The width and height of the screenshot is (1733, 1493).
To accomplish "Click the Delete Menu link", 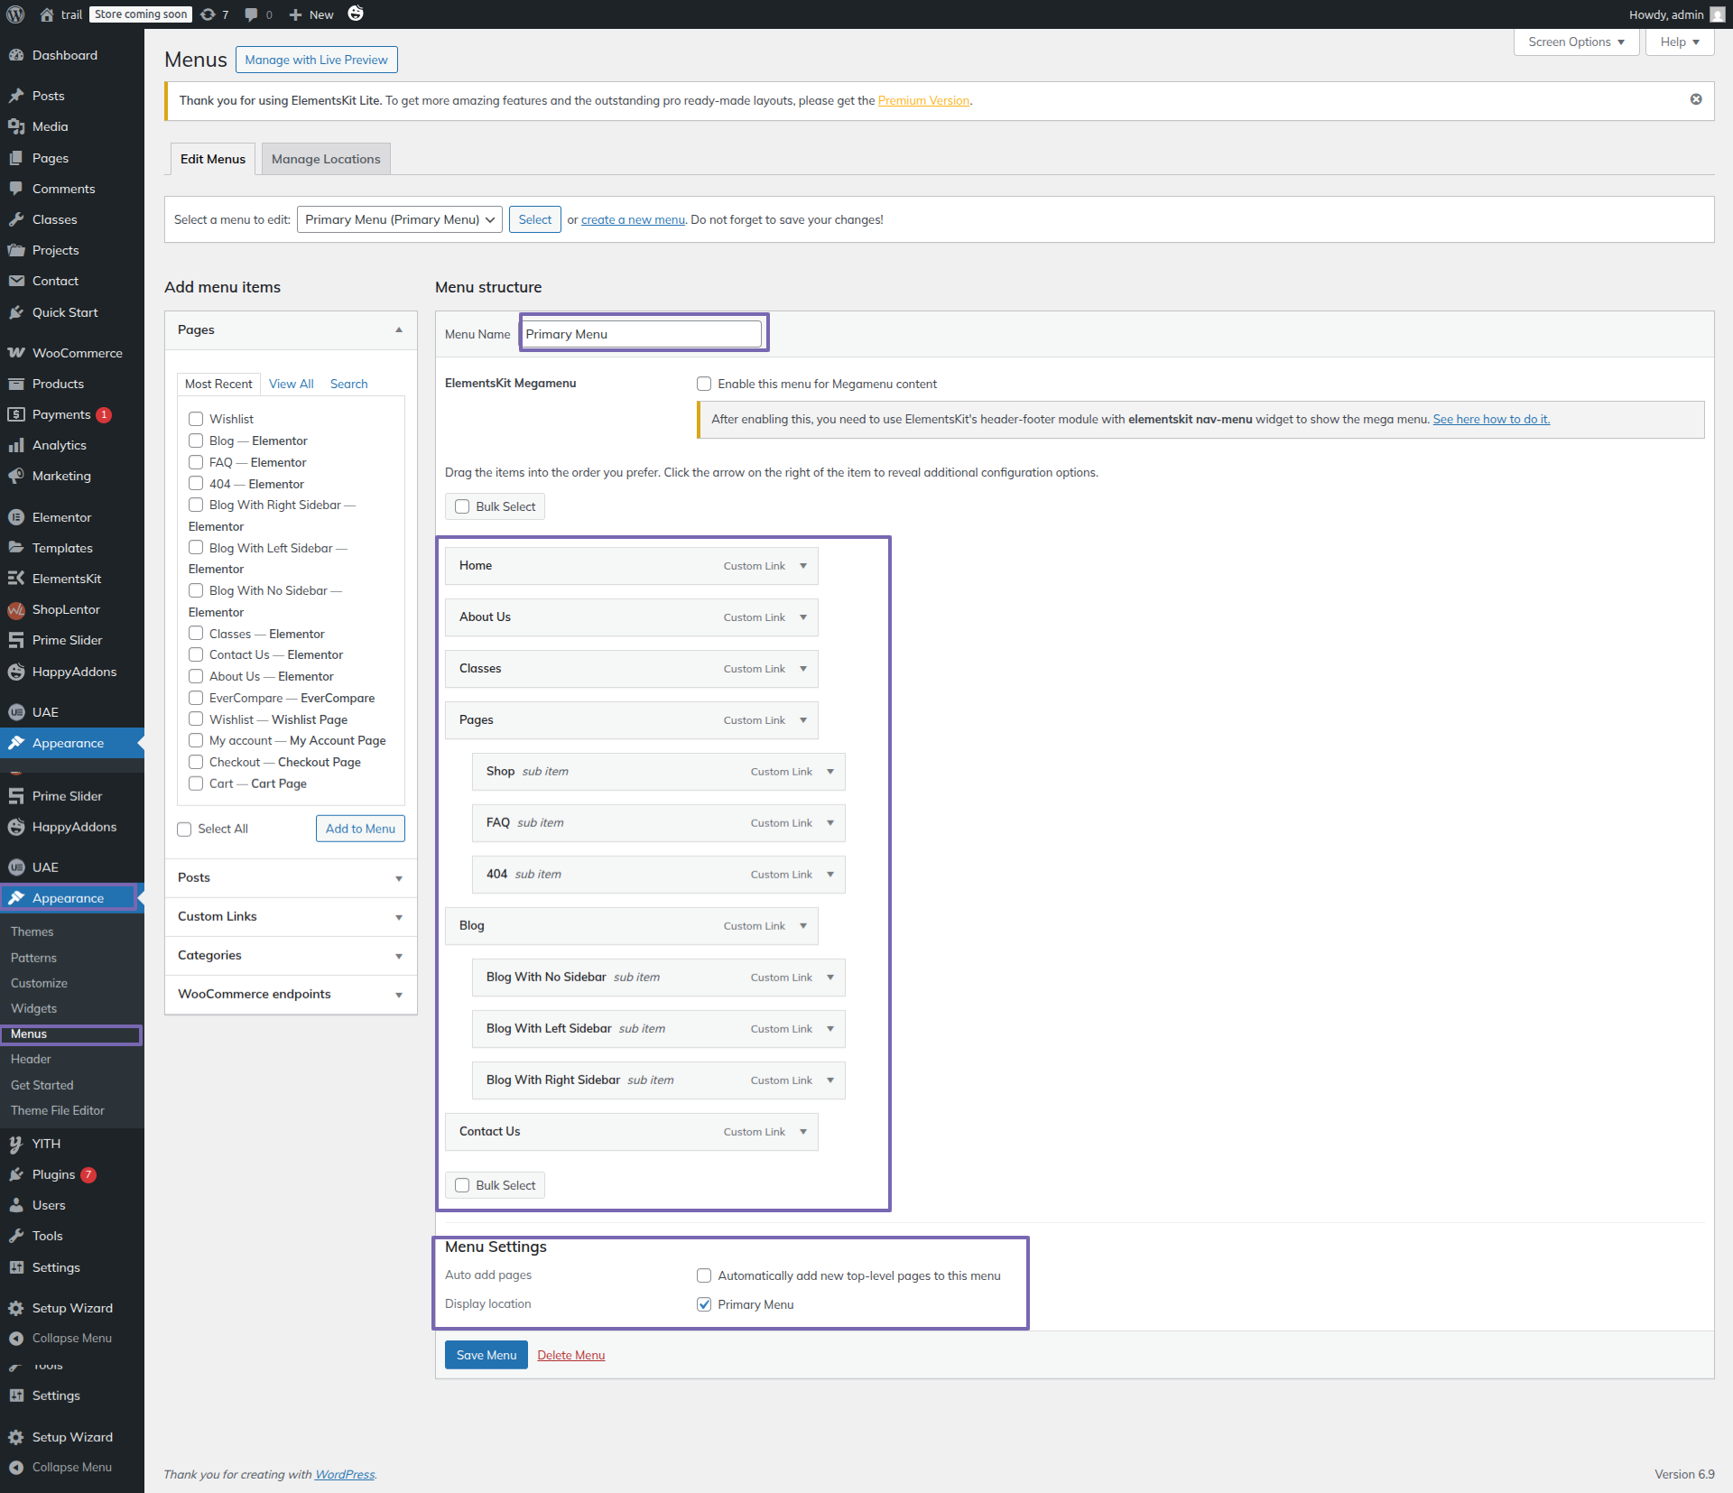I will (570, 1355).
